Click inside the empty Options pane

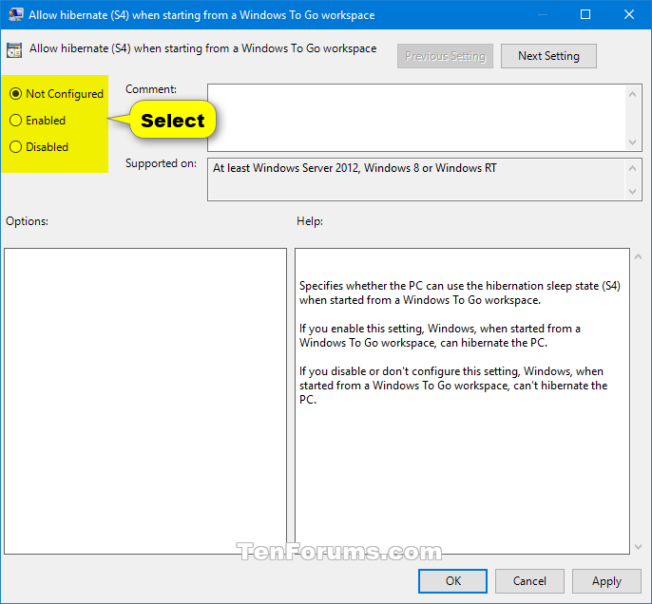coord(145,401)
